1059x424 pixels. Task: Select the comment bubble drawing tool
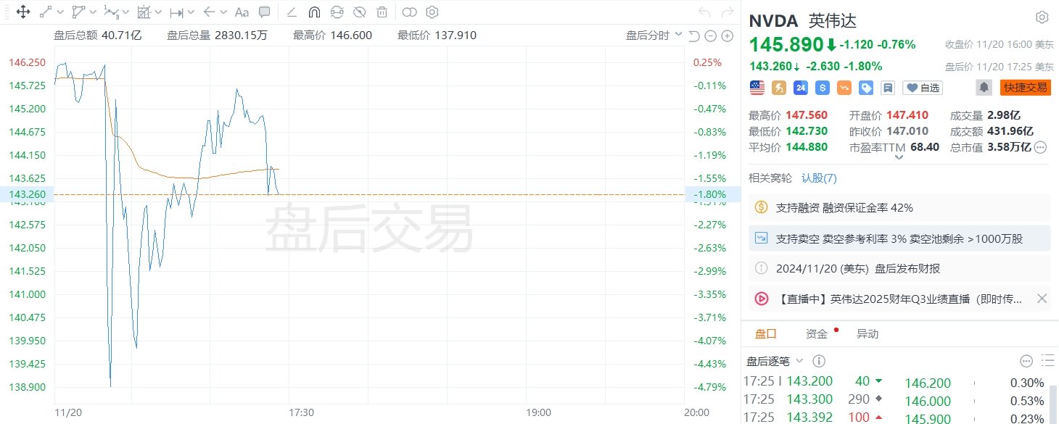point(265,12)
